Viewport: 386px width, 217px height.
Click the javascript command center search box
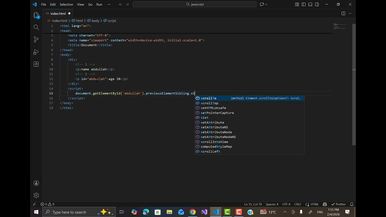click(x=195, y=4)
